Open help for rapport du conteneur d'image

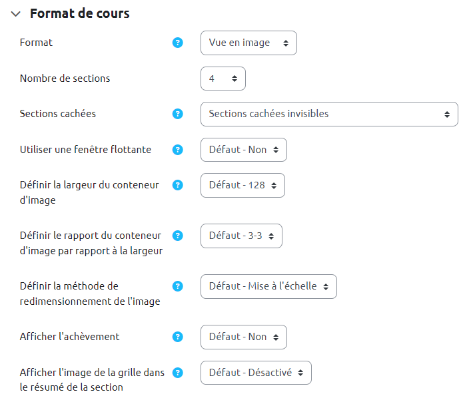point(178,236)
